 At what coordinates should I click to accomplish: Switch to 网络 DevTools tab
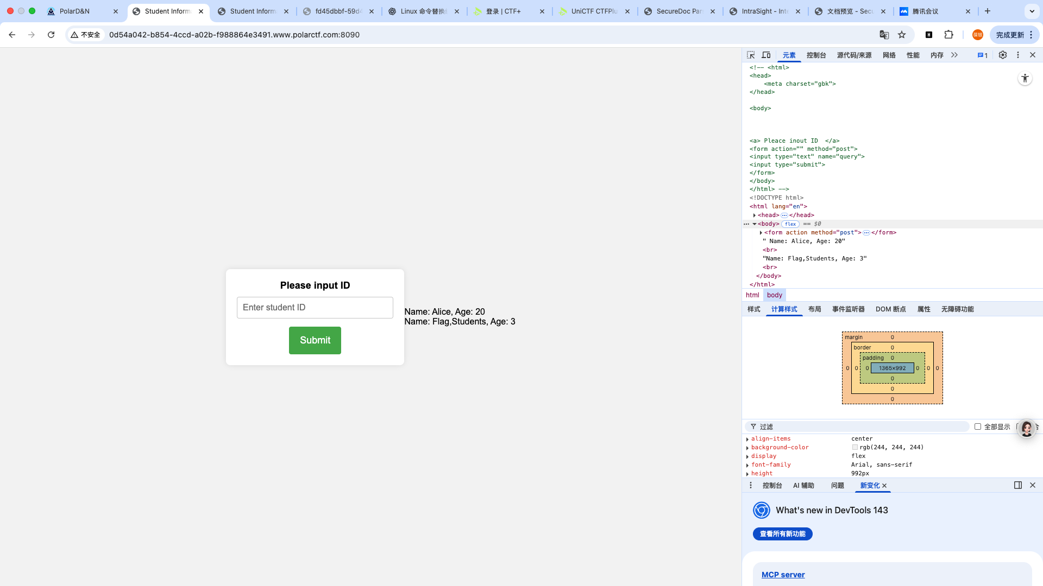click(x=889, y=55)
